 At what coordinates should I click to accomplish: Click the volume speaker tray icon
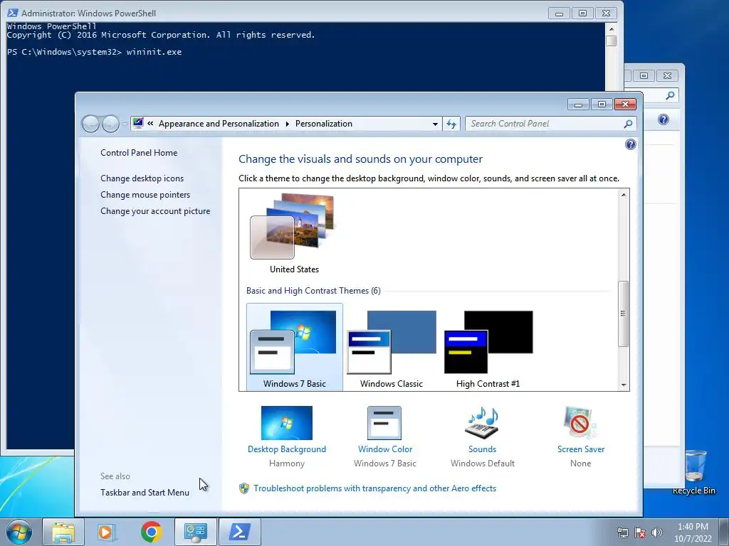[x=656, y=532]
